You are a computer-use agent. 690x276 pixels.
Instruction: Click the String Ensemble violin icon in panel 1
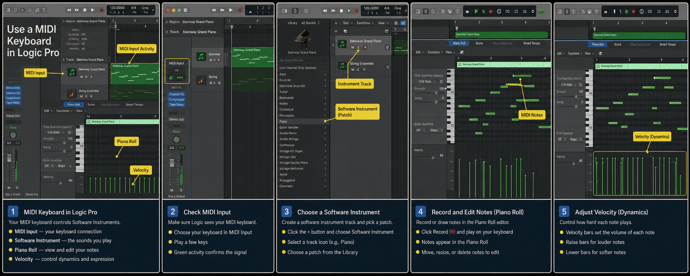[72, 93]
